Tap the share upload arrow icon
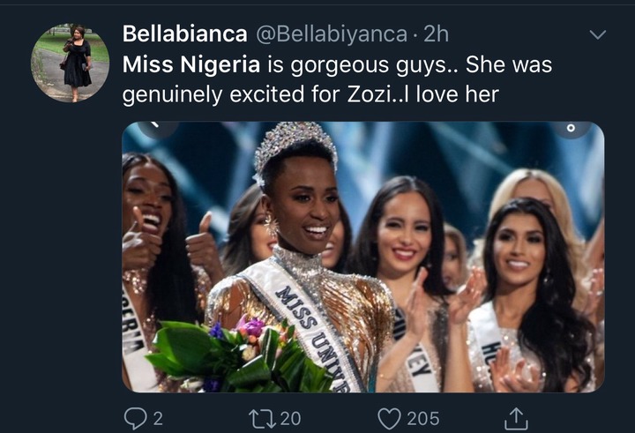 pyautogui.click(x=517, y=416)
